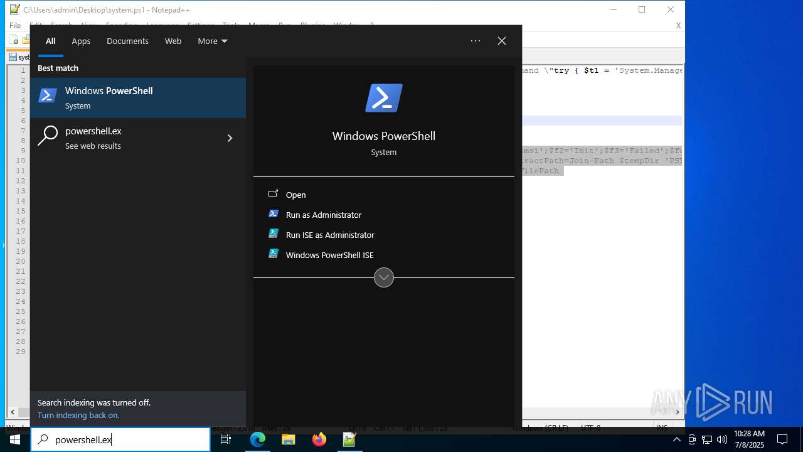
Task: Launch Microsoft Edge from taskbar
Action: [258, 439]
